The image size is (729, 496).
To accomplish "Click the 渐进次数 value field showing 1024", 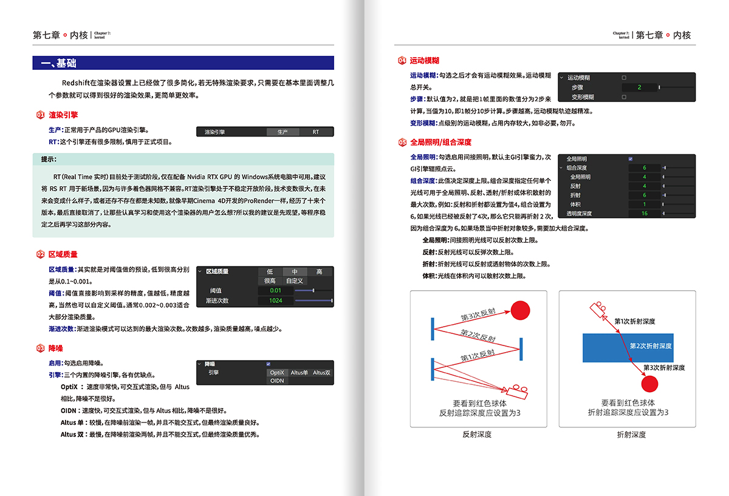I will pos(275,301).
